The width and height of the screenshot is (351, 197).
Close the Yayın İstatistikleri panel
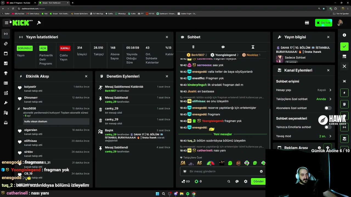tap(167, 37)
